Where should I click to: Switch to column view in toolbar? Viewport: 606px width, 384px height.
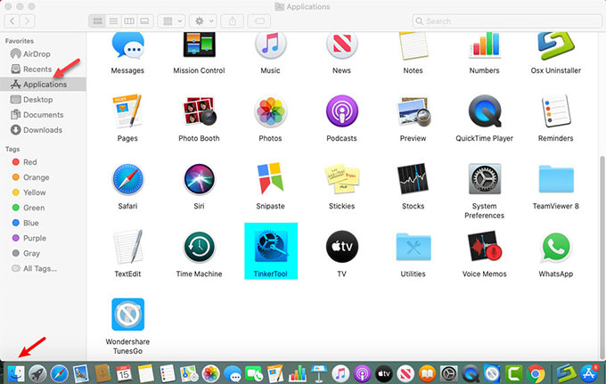point(128,20)
